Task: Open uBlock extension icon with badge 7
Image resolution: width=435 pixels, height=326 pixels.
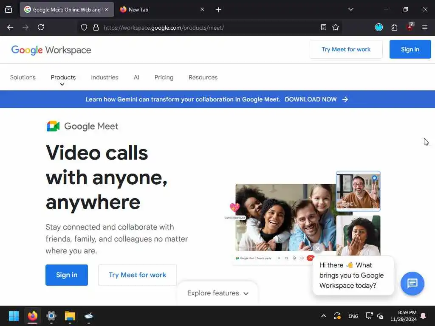Action: coord(410,27)
